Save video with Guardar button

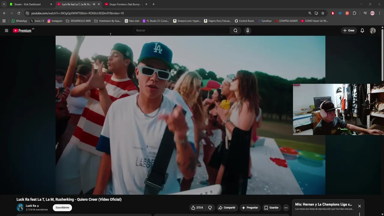271,208
